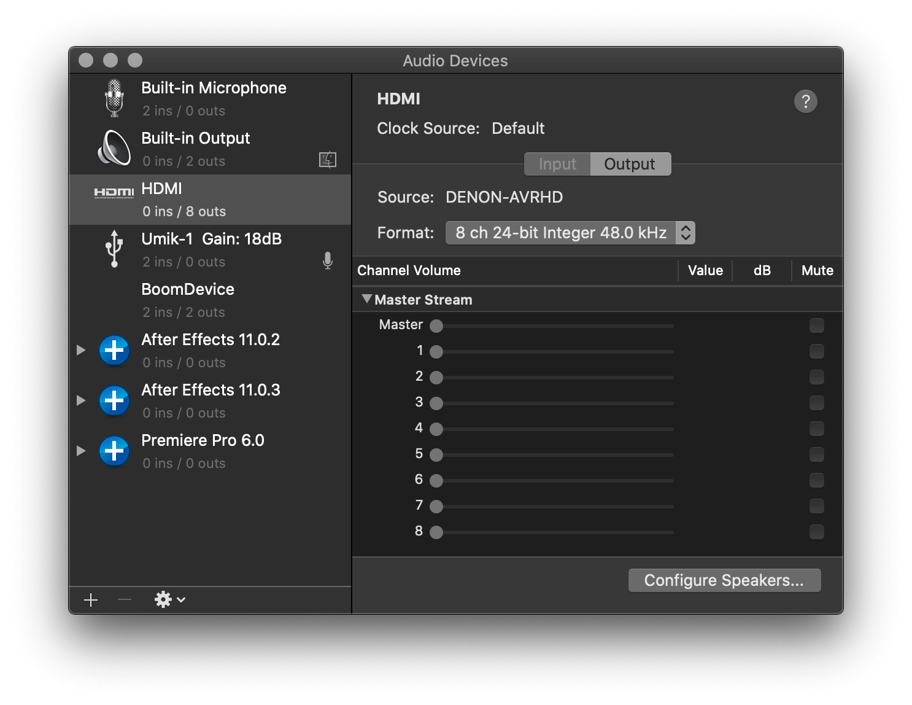Image resolution: width=912 pixels, height=705 pixels.
Task: Select After Effects 11.0.3 device
Action: (x=211, y=401)
